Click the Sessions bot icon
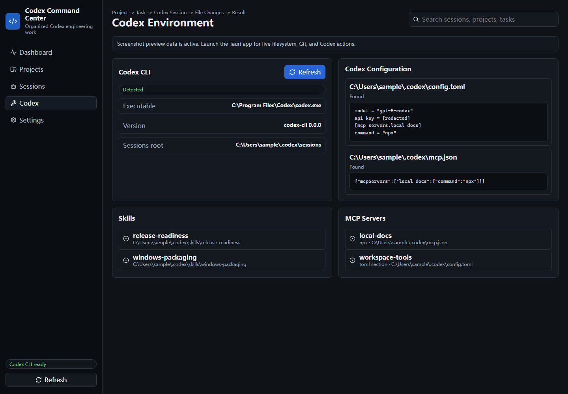This screenshot has height=394, width=568. click(13, 86)
